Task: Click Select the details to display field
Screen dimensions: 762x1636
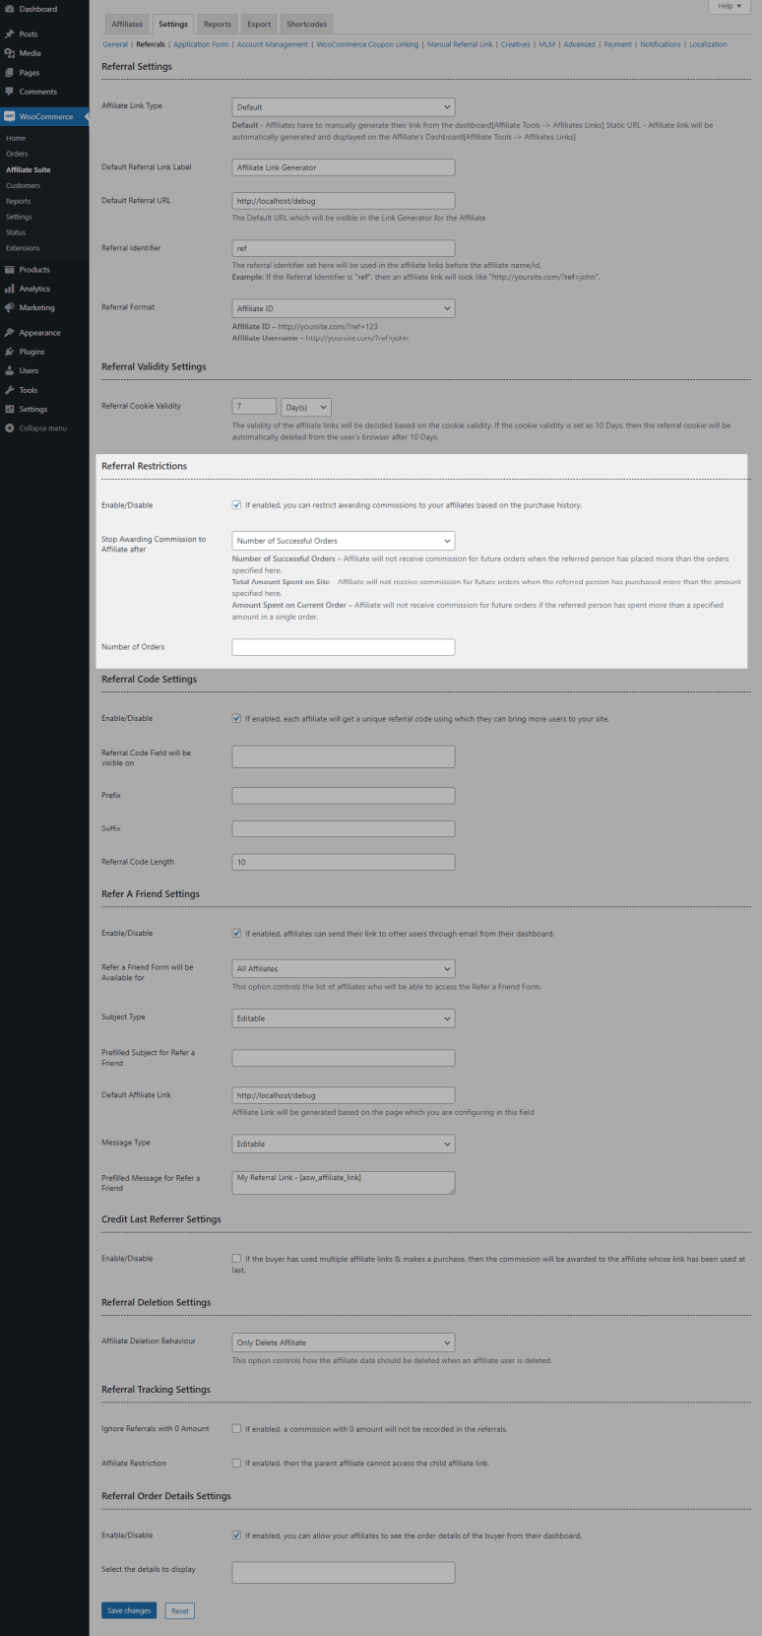Action: pyautogui.click(x=344, y=1572)
